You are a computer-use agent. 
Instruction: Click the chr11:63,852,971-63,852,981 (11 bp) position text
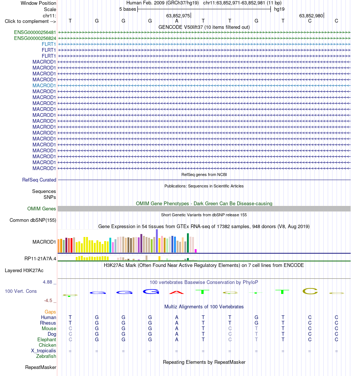point(242,3)
